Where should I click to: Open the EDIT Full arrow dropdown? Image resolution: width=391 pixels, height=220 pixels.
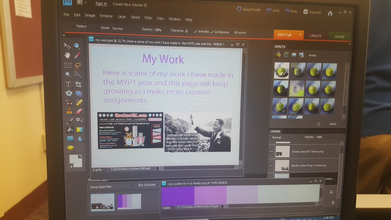[x=300, y=35]
